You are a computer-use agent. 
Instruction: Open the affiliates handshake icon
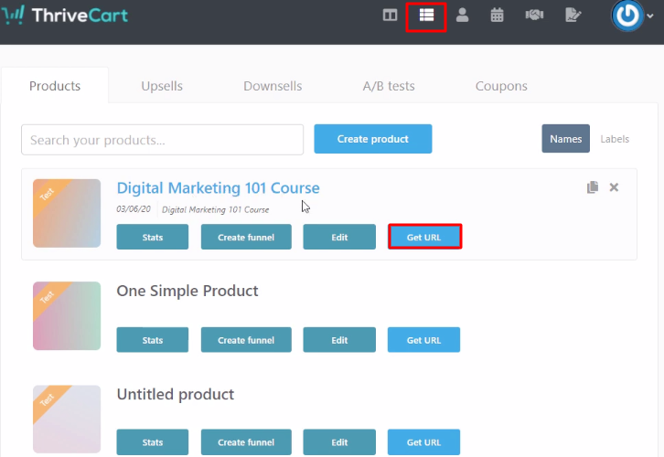(534, 16)
